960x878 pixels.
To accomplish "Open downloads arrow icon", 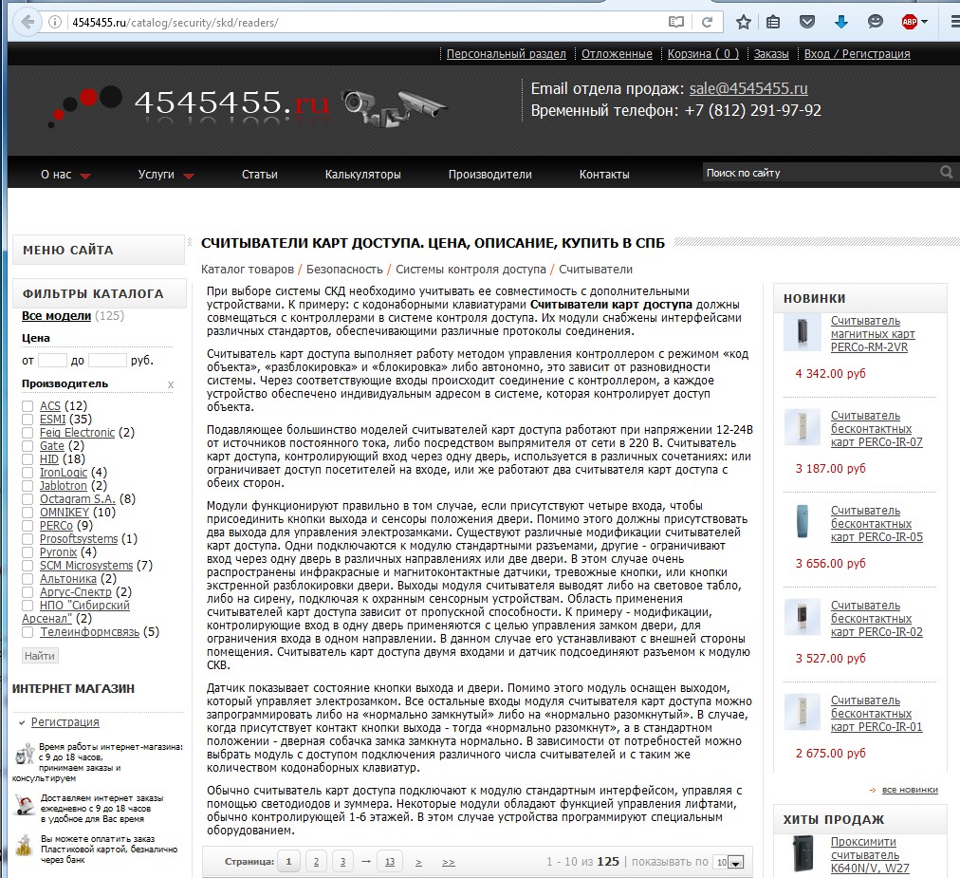I will click(x=841, y=22).
